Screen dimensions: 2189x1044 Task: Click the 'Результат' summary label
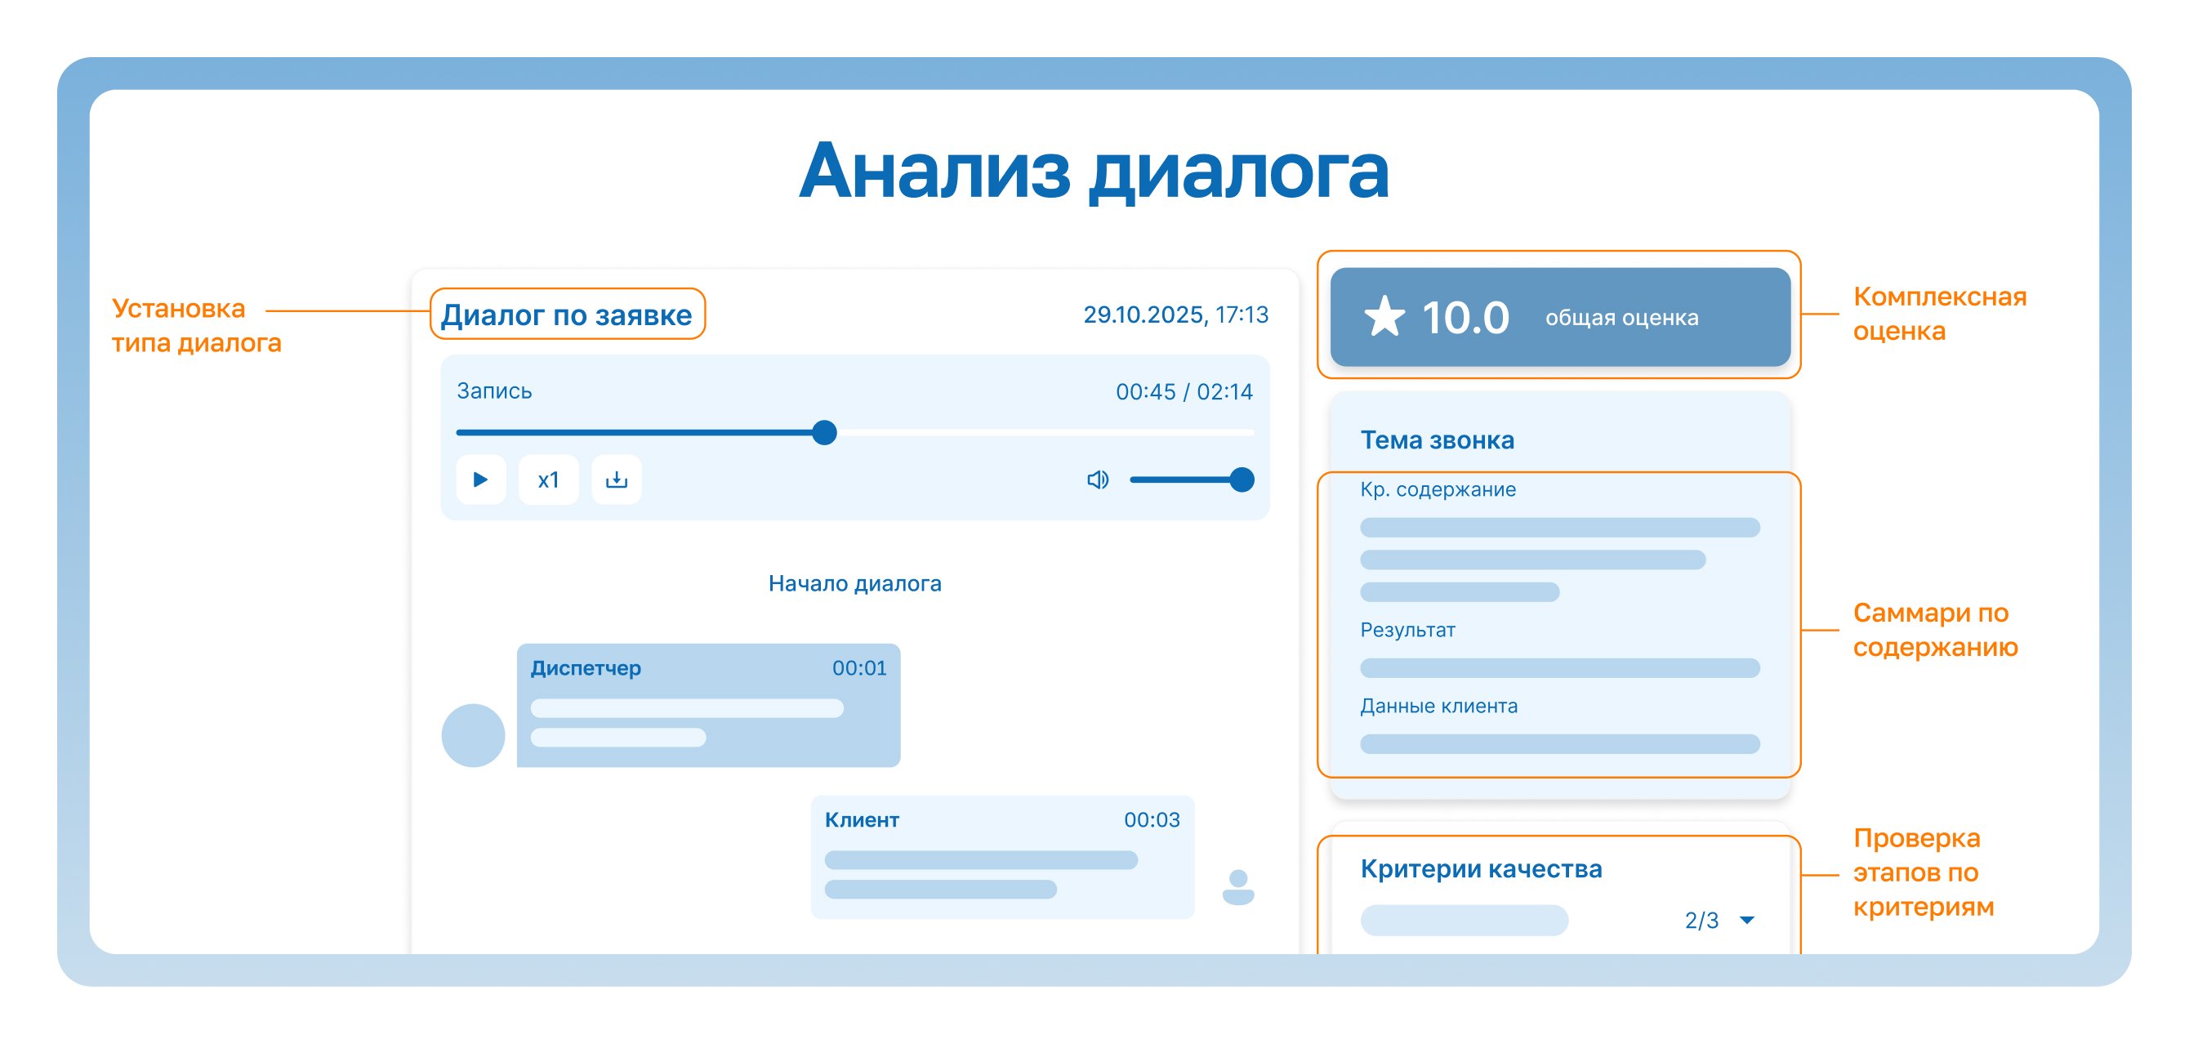tap(1407, 630)
